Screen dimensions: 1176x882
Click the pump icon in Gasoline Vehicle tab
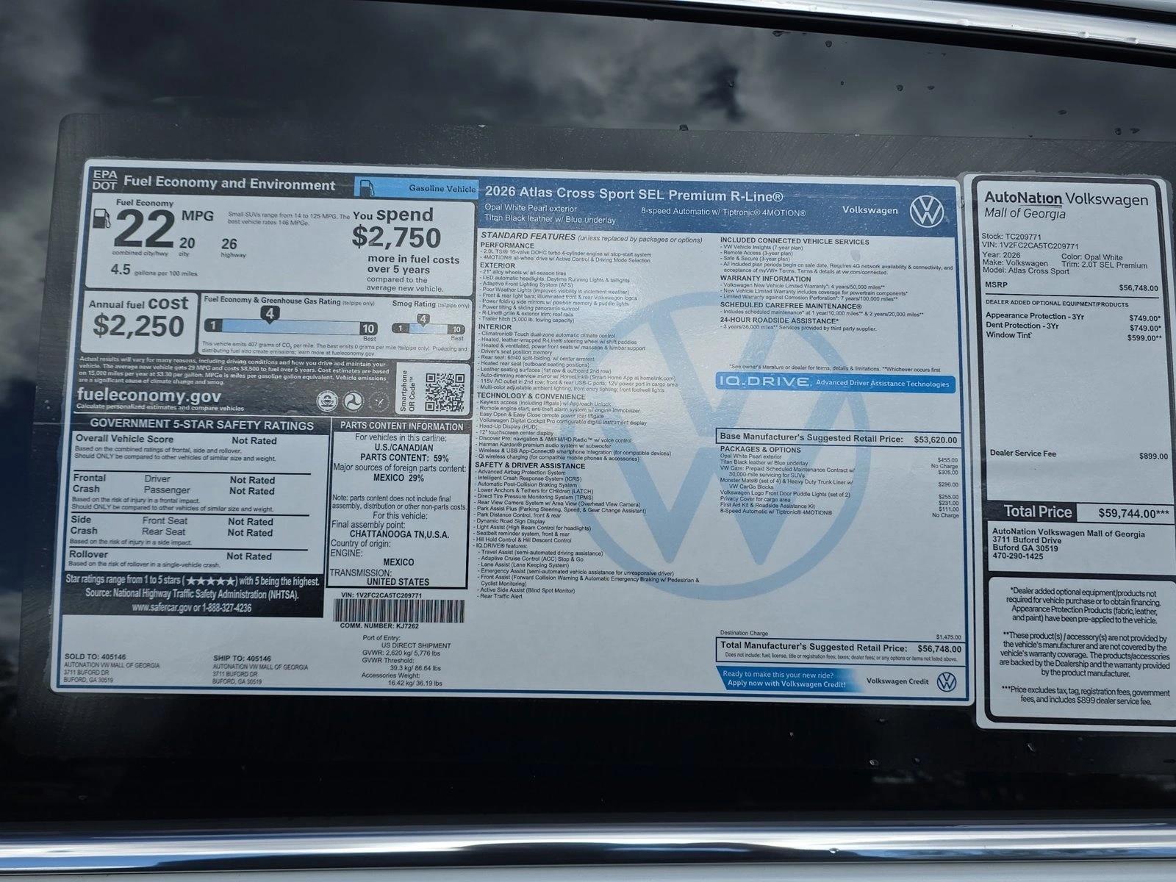(x=368, y=188)
